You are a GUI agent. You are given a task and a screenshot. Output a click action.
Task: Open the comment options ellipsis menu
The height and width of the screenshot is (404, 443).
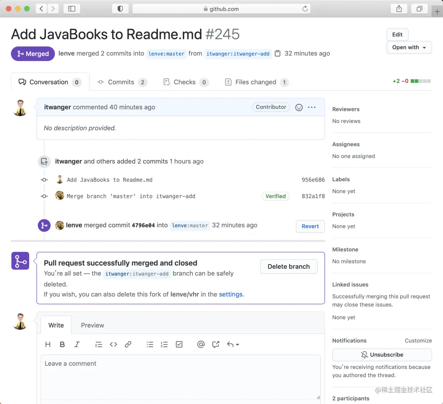312,107
